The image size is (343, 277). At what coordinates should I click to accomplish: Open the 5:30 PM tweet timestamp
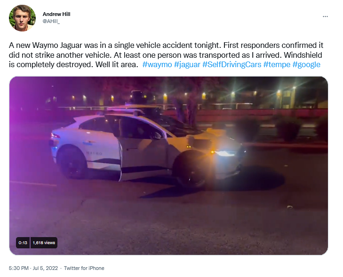click(19, 268)
